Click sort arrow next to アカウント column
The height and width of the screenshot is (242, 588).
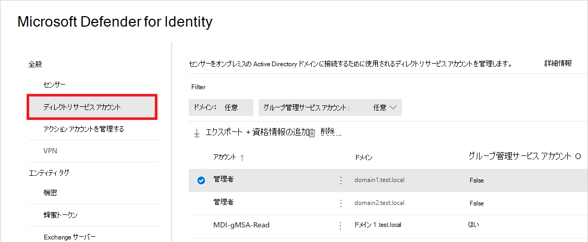tap(242, 158)
